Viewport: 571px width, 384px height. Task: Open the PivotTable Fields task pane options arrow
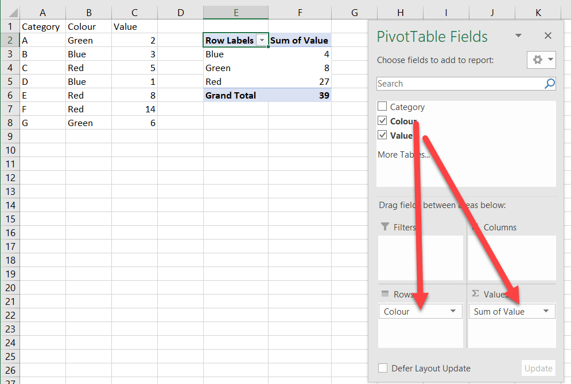518,36
